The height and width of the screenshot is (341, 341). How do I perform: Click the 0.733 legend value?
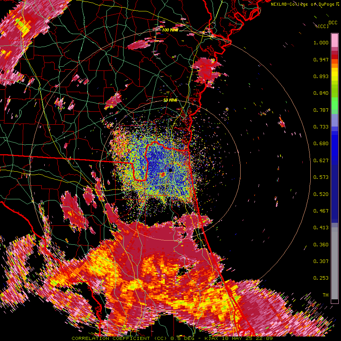pyautogui.click(x=321, y=127)
